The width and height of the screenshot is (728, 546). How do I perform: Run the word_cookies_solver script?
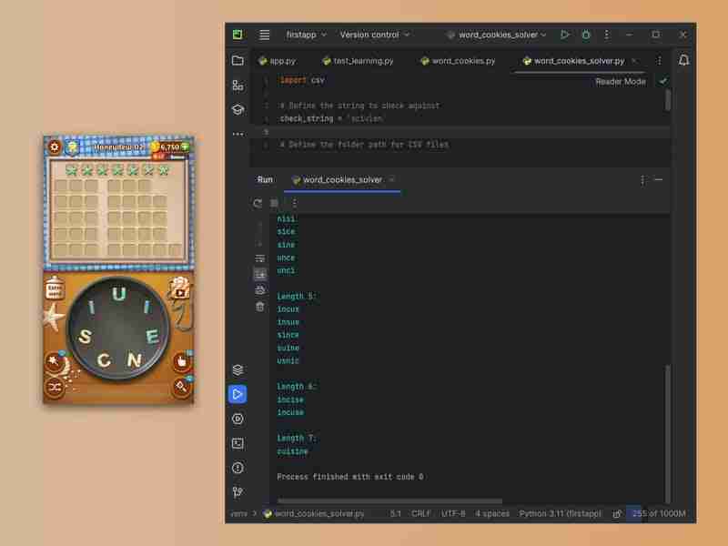click(564, 35)
